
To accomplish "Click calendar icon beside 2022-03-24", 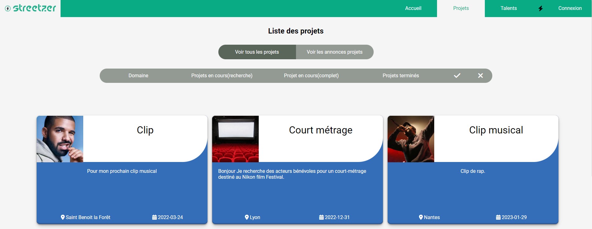I will click(x=154, y=217).
